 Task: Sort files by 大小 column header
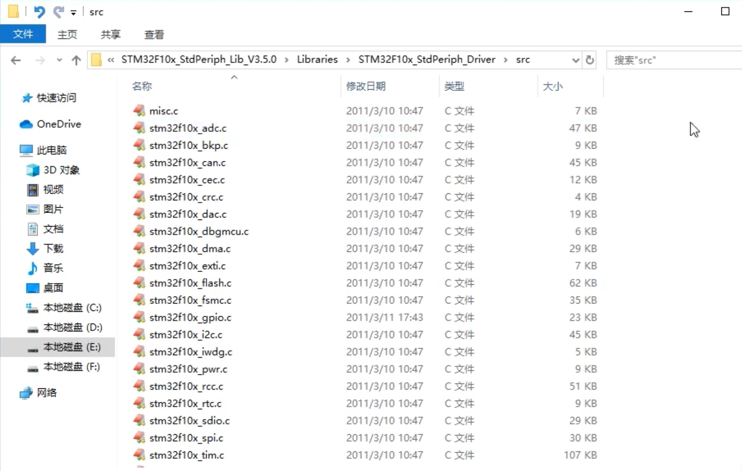pos(552,86)
